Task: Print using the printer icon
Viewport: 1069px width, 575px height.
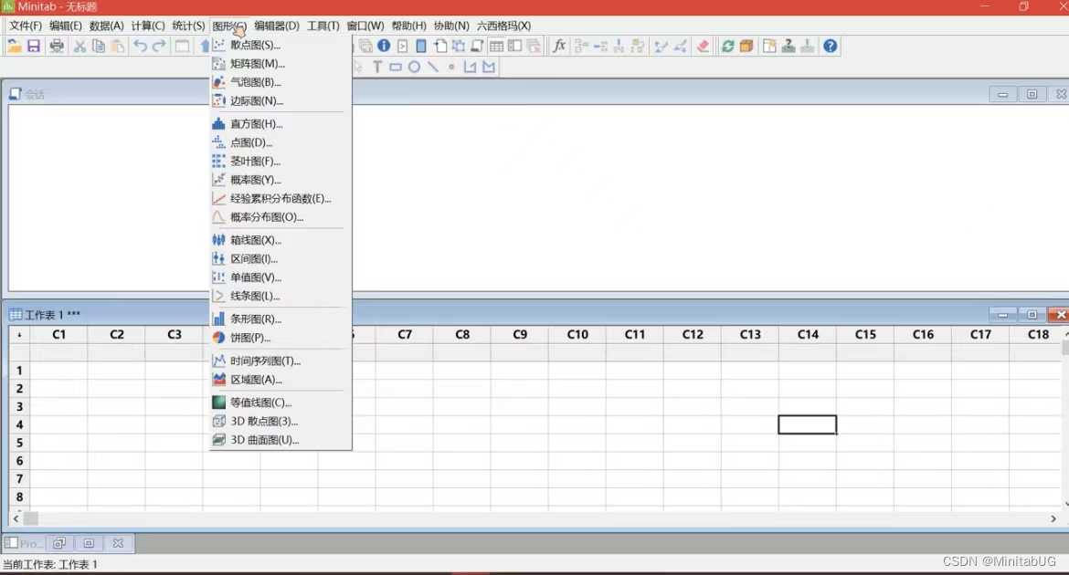Action: point(57,47)
